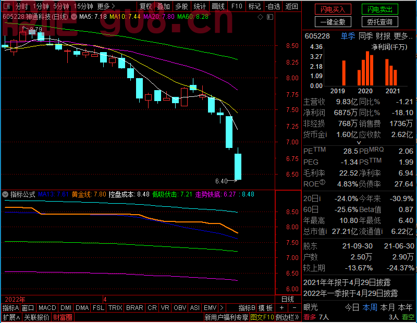Open the 统计 statistics tool

tap(200, 6)
